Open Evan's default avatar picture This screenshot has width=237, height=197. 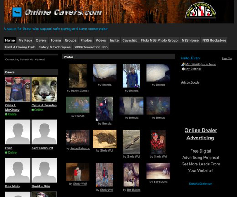(x=18, y=132)
